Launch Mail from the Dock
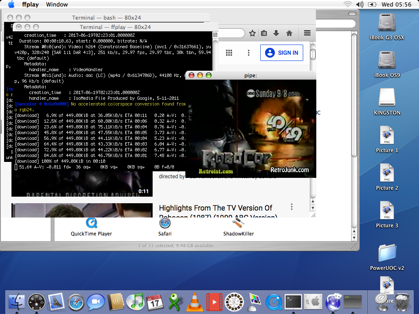 (x=56, y=302)
